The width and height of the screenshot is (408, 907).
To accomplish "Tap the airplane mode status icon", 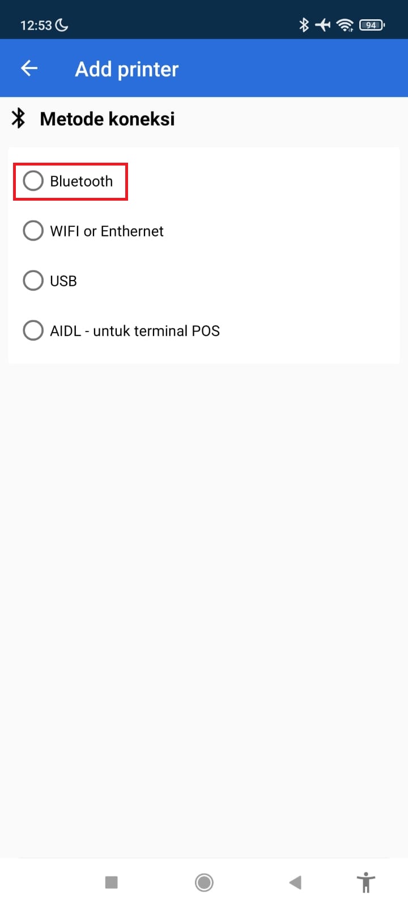I will [322, 25].
